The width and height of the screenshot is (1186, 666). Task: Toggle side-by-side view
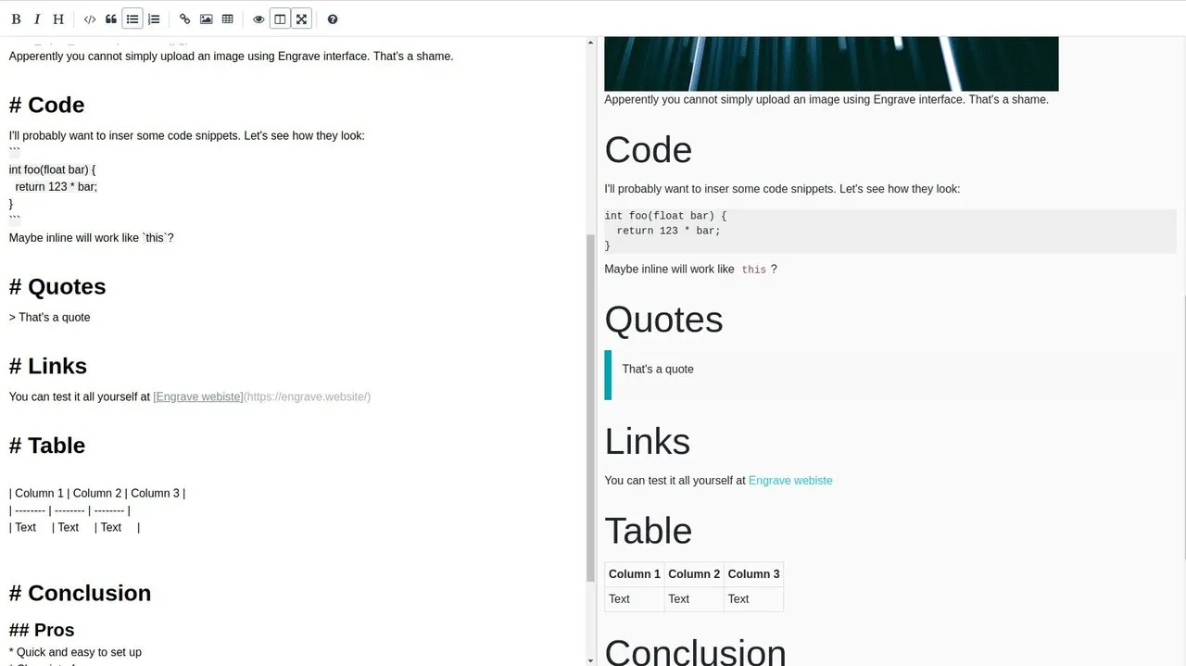click(280, 19)
